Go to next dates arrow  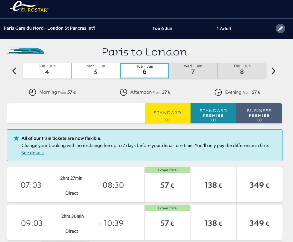pos(274,71)
